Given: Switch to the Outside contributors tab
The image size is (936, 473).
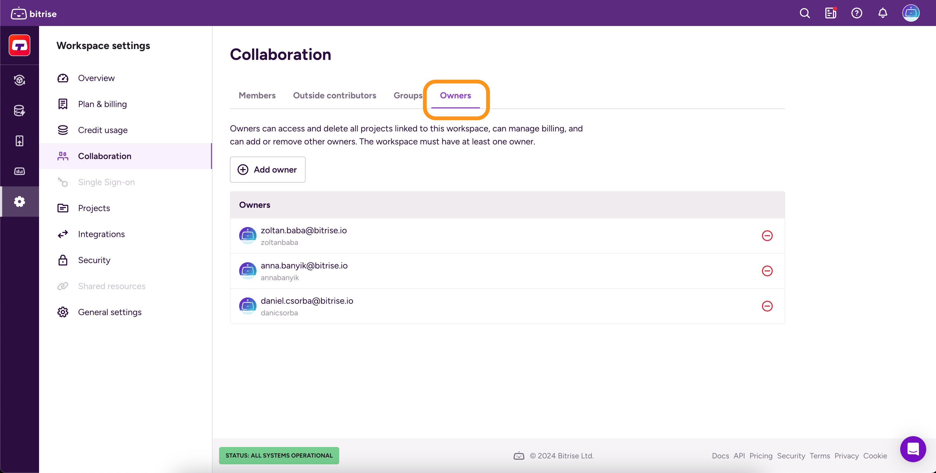Looking at the screenshot, I should pyautogui.click(x=334, y=95).
